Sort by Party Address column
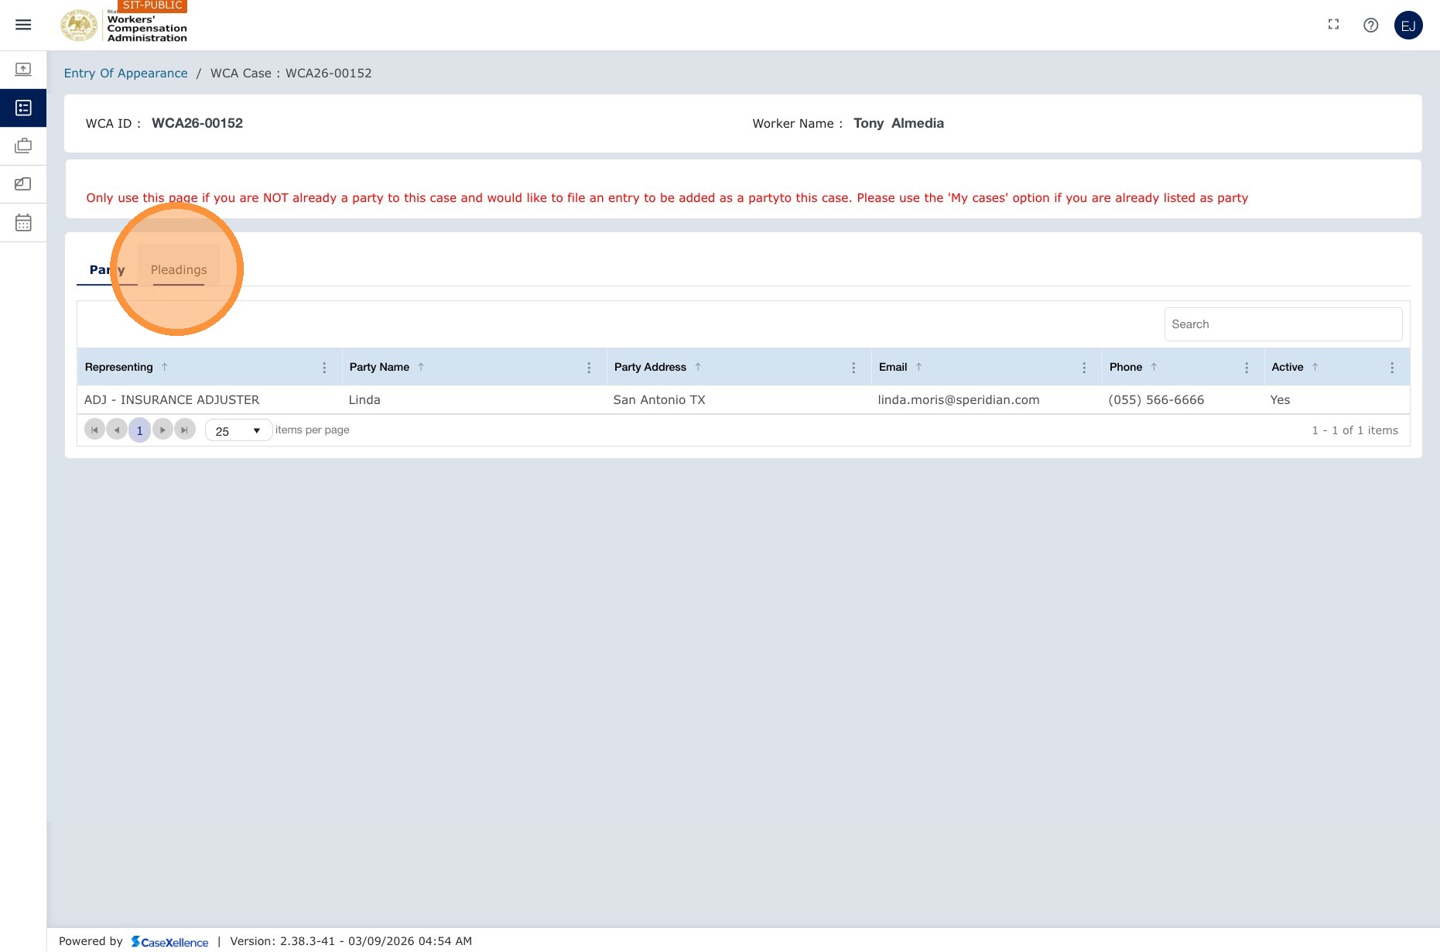Viewport: 1440px width, 952px height. pyautogui.click(x=651, y=367)
